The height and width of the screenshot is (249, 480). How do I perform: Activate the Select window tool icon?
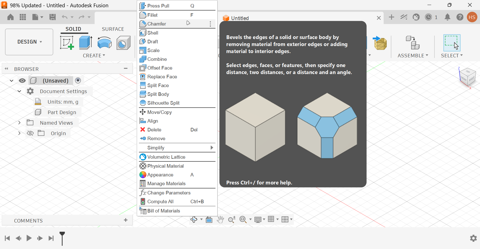point(452,43)
